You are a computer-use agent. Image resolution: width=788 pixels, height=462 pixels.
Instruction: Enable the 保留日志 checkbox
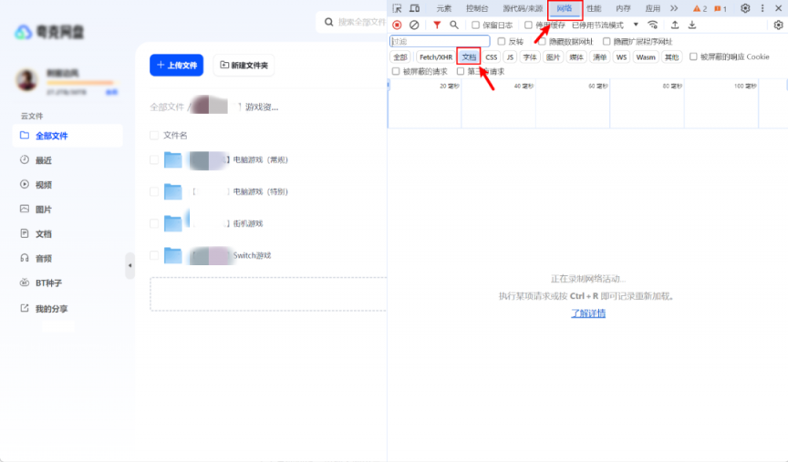[475, 26]
